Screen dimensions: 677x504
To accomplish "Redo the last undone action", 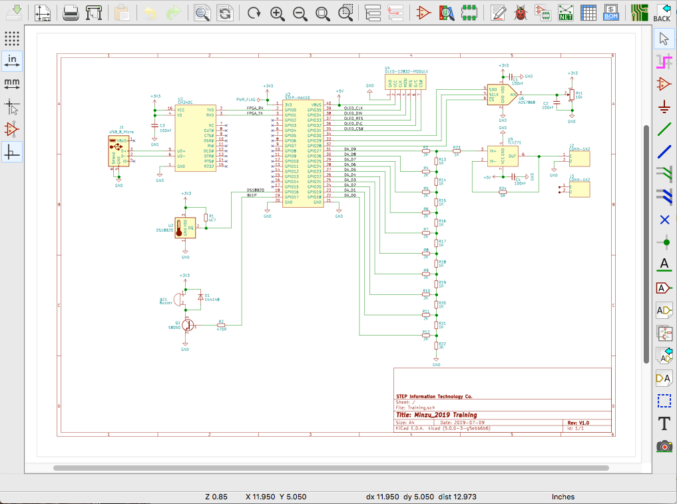I will tap(173, 13).
